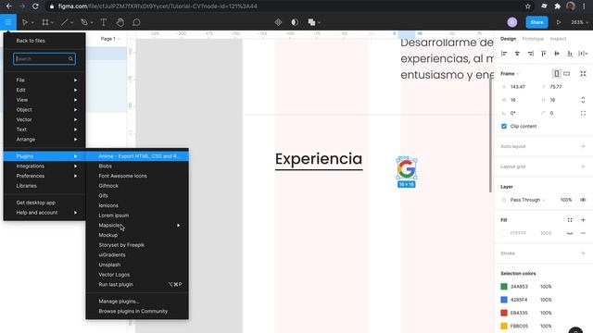This screenshot has width=593, height=333.
Task: Open the distribute spacing dropdown
Action: coord(583,54)
